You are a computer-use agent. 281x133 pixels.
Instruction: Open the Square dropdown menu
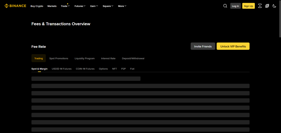coord(108,6)
